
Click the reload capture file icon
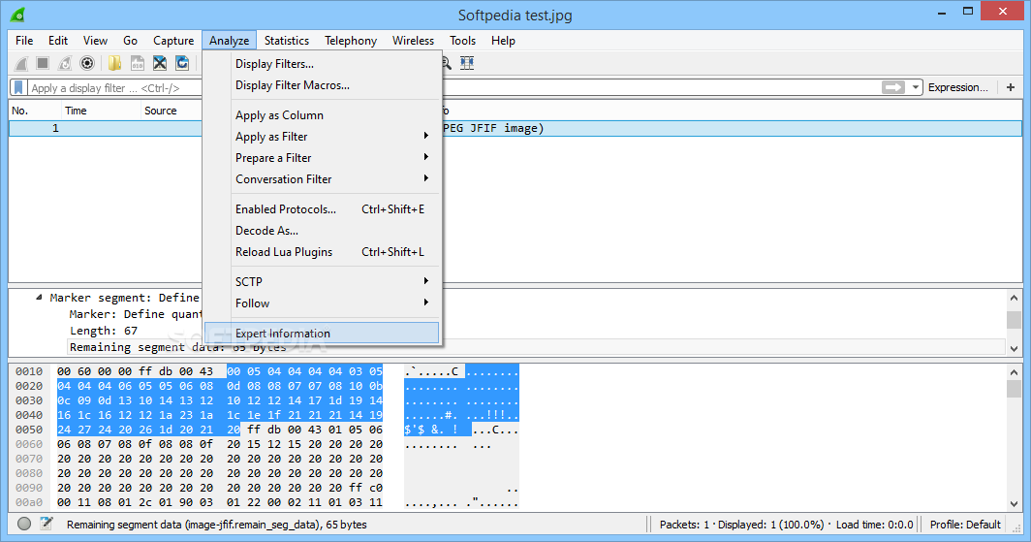[x=182, y=63]
